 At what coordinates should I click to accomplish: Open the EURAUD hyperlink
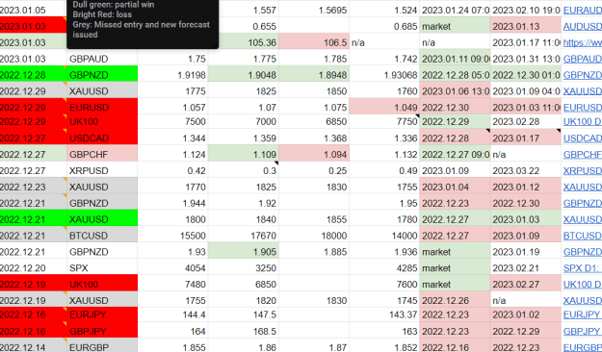tap(583, 10)
